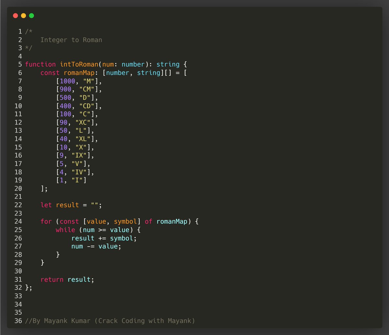This screenshot has width=389, height=335.
Task: Click the Mayank Kumar author comment
Action: pyautogui.click(x=110, y=321)
